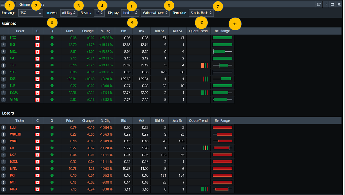Screen dimensions: 345x195
Task: Click the three-dot menu beside DII.B
Action: [4, 189]
